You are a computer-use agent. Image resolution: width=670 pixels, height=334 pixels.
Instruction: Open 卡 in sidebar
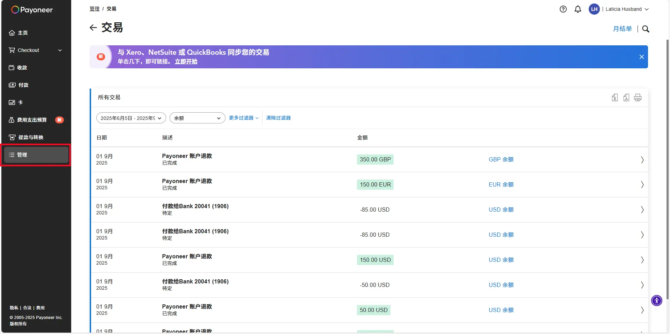pos(36,103)
